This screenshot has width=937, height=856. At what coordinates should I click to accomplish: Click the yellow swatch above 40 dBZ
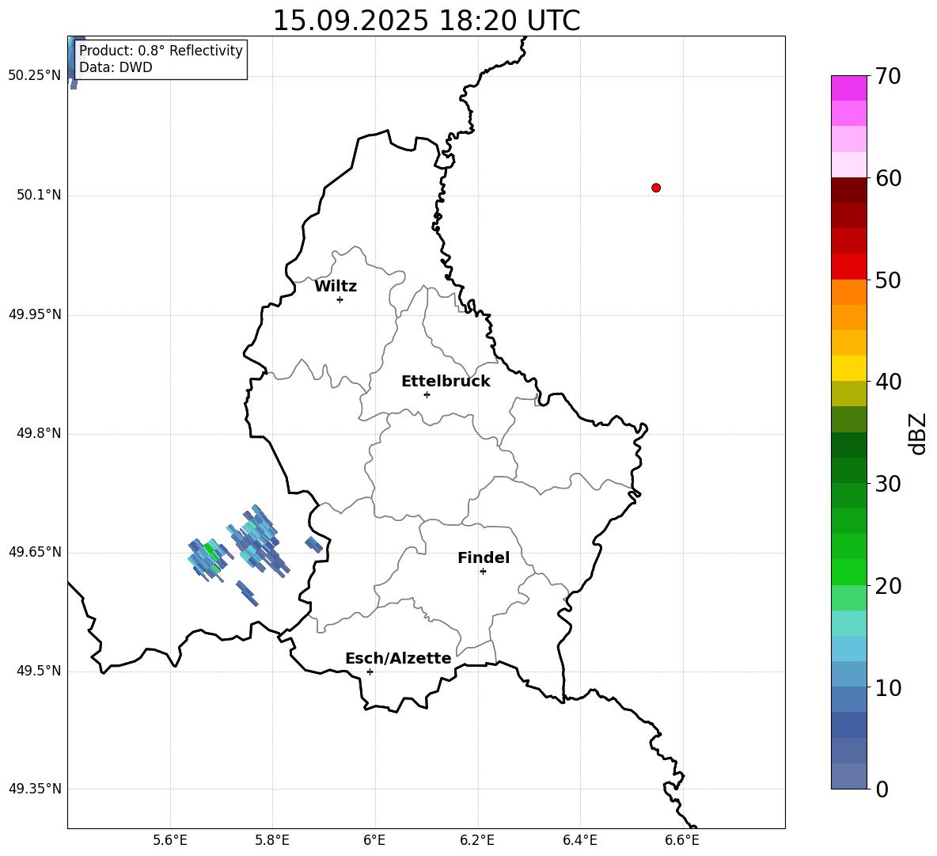click(849, 368)
